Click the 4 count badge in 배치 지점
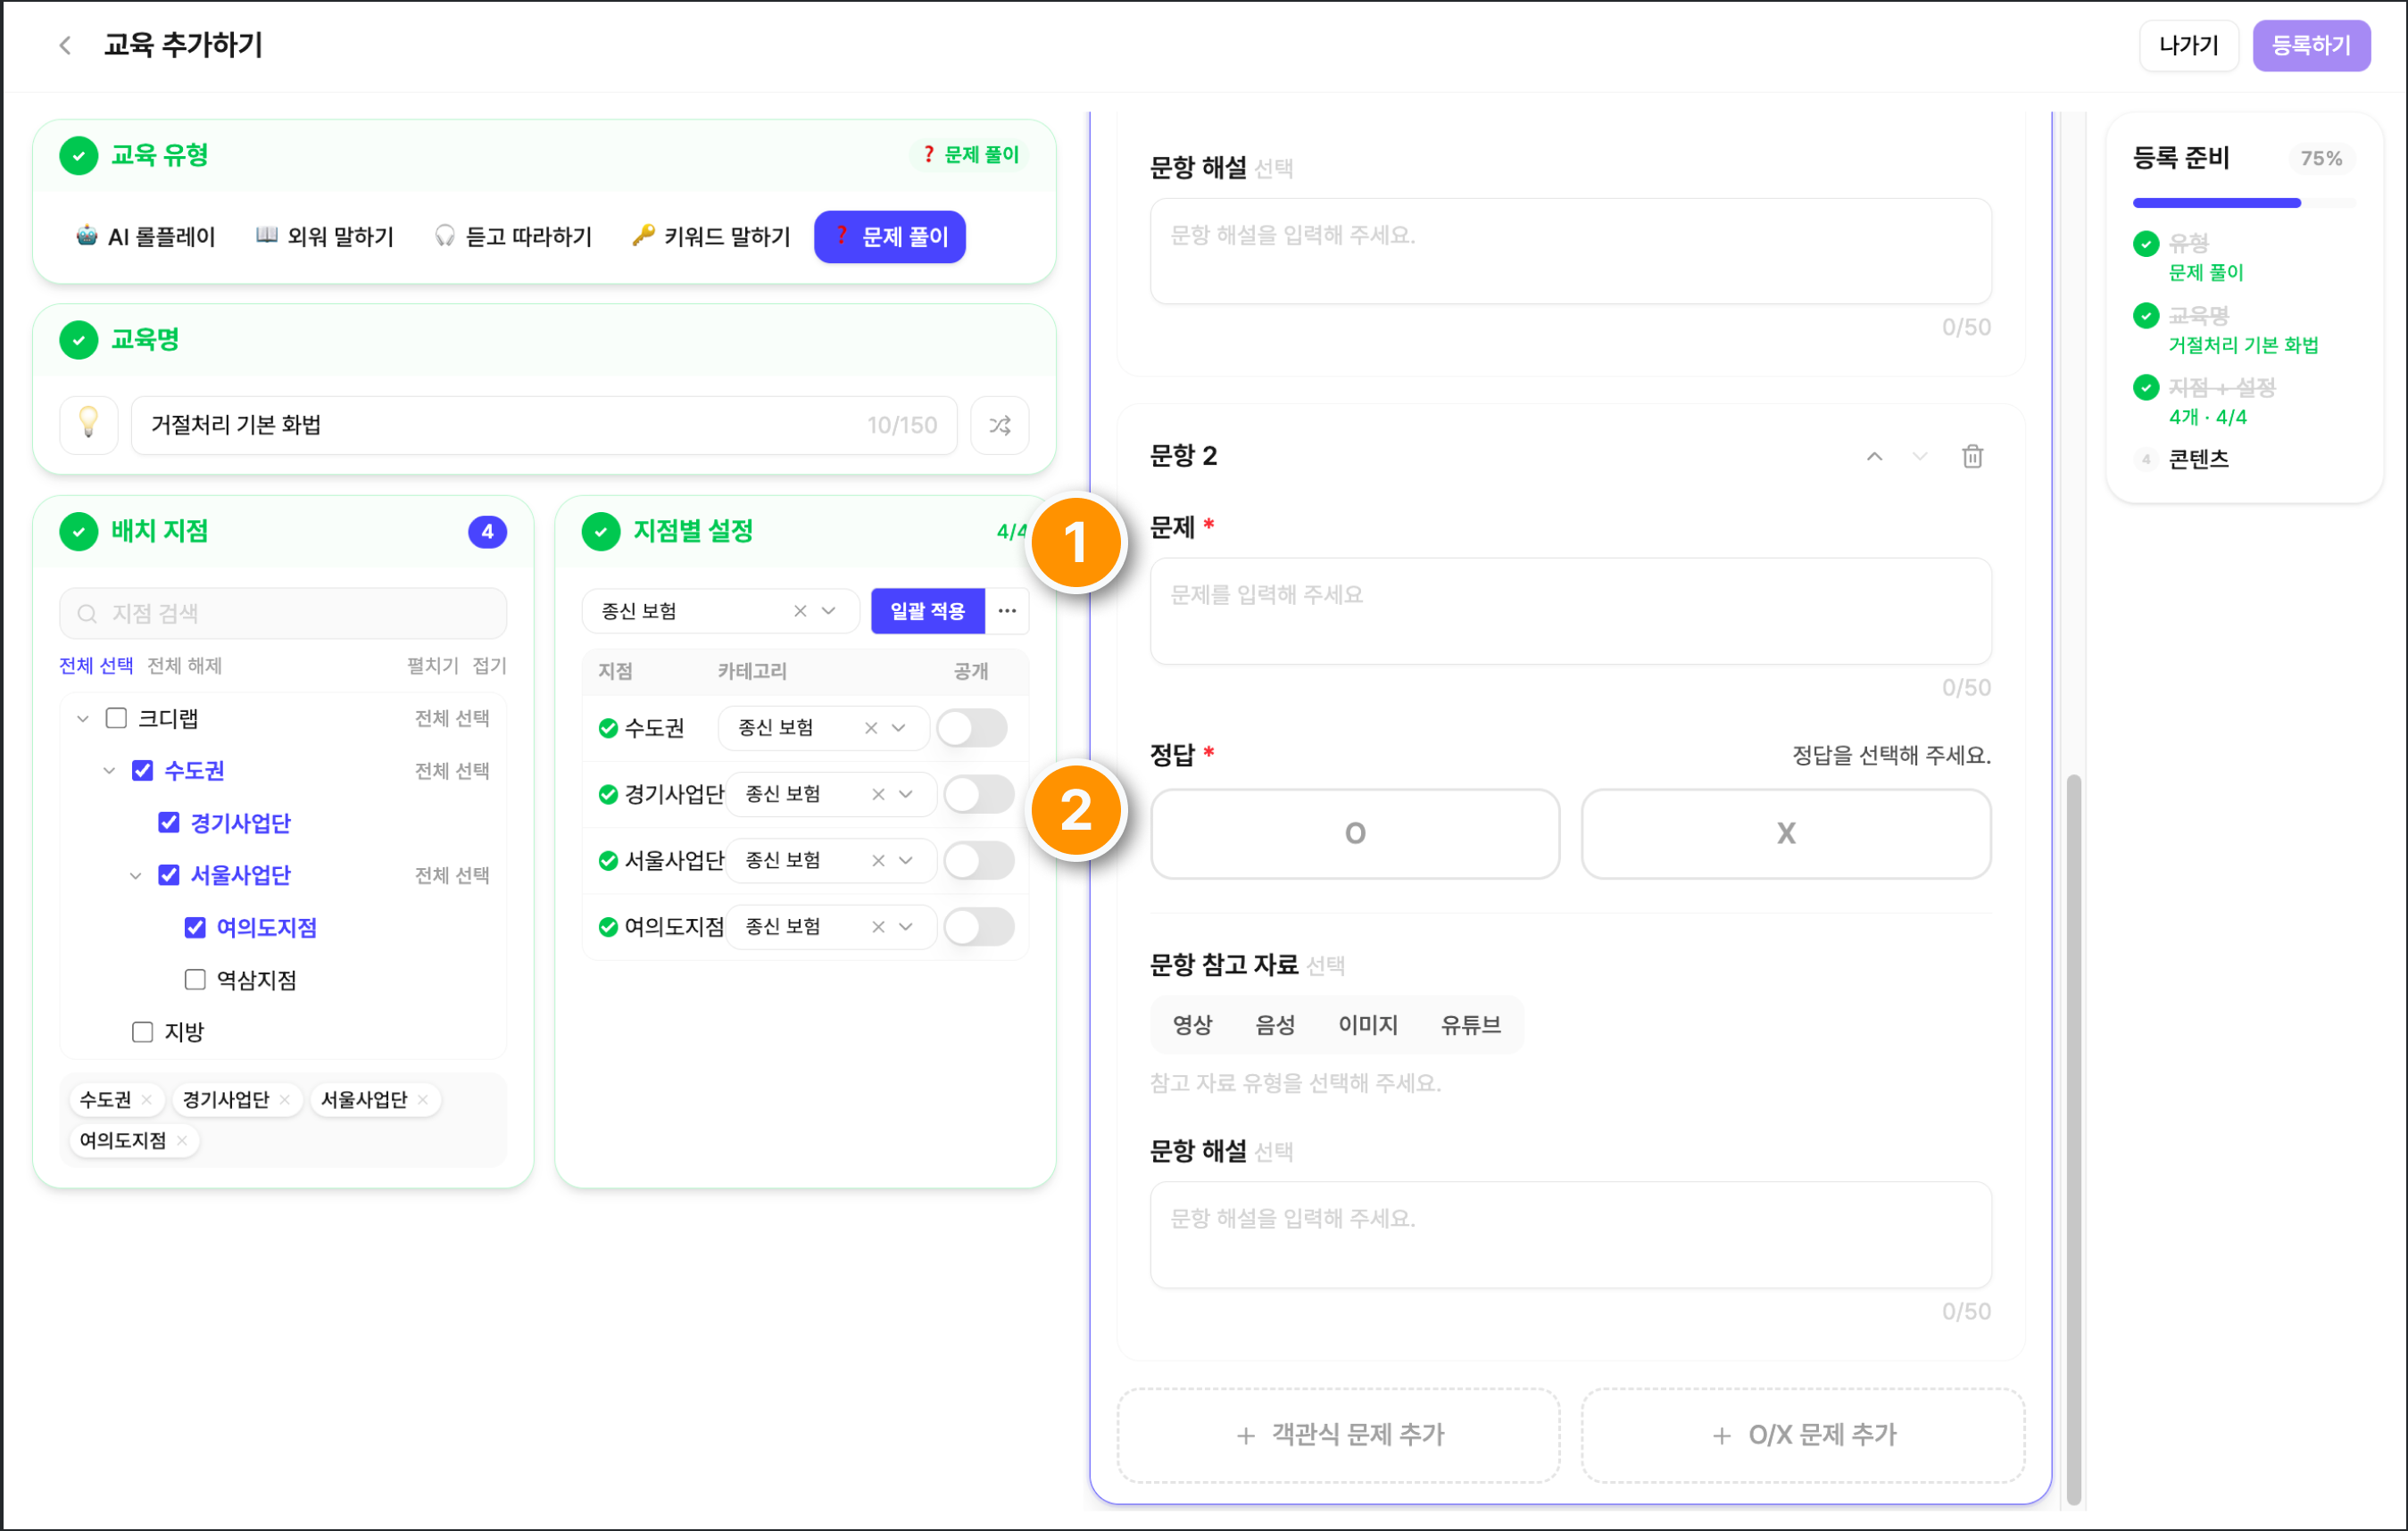 tap(487, 532)
